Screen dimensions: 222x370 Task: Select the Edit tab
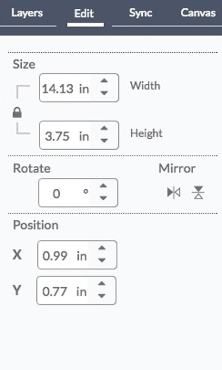(84, 14)
